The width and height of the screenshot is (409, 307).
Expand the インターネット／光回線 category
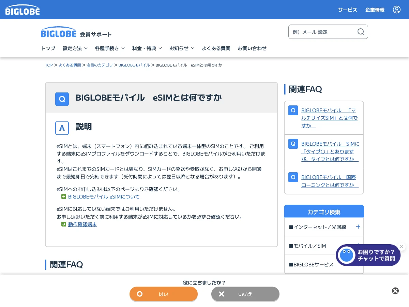pos(324,227)
